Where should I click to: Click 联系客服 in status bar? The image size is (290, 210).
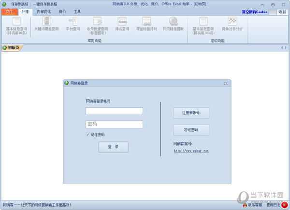click(x=255, y=205)
